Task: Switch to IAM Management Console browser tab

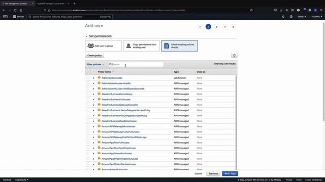Action: [17, 4]
